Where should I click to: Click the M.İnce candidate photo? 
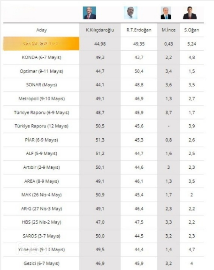coord(166,13)
